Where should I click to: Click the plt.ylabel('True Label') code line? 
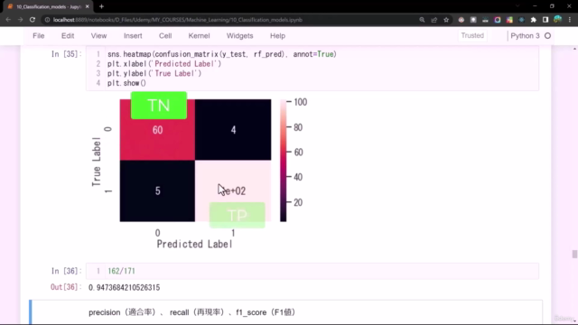tap(154, 74)
